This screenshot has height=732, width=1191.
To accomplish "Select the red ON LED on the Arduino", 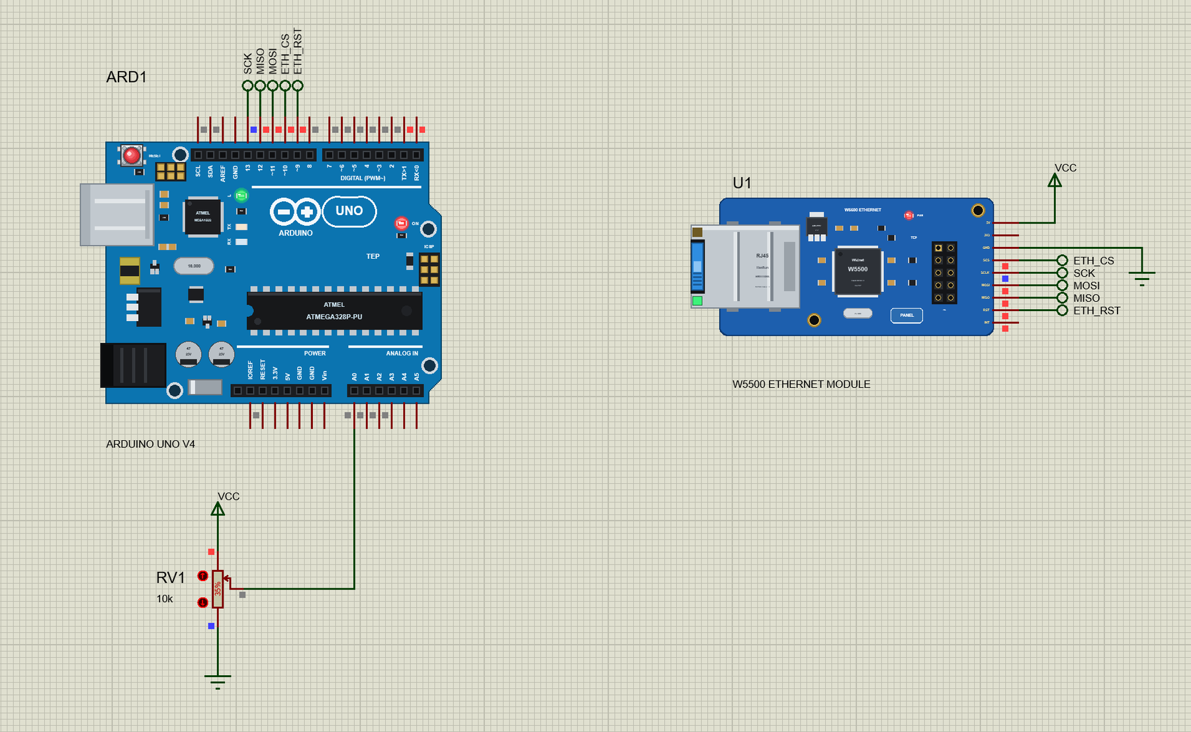I will pyautogui.click(x=402, y=223).
